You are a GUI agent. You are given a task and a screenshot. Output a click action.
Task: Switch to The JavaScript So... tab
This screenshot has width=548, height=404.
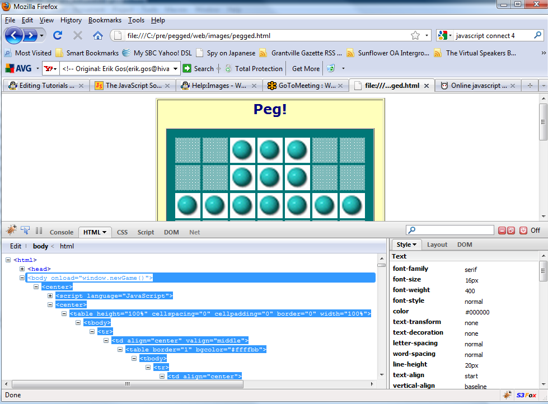click(132, 86)
